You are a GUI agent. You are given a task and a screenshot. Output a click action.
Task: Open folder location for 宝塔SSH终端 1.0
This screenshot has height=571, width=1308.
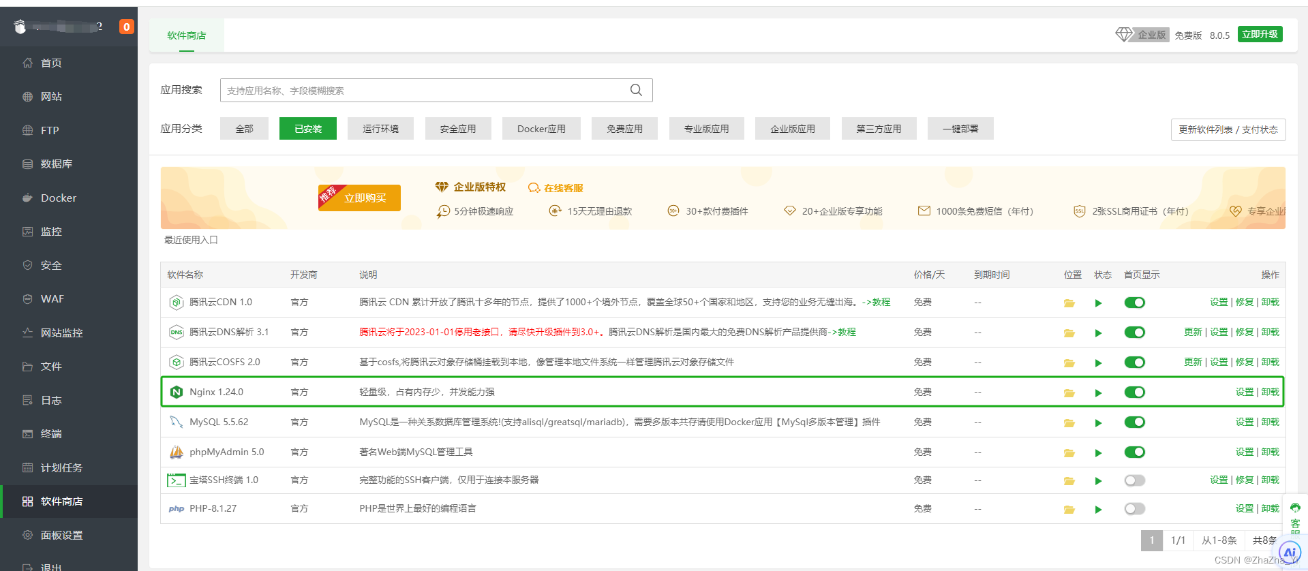click(x=1069, y=481)
